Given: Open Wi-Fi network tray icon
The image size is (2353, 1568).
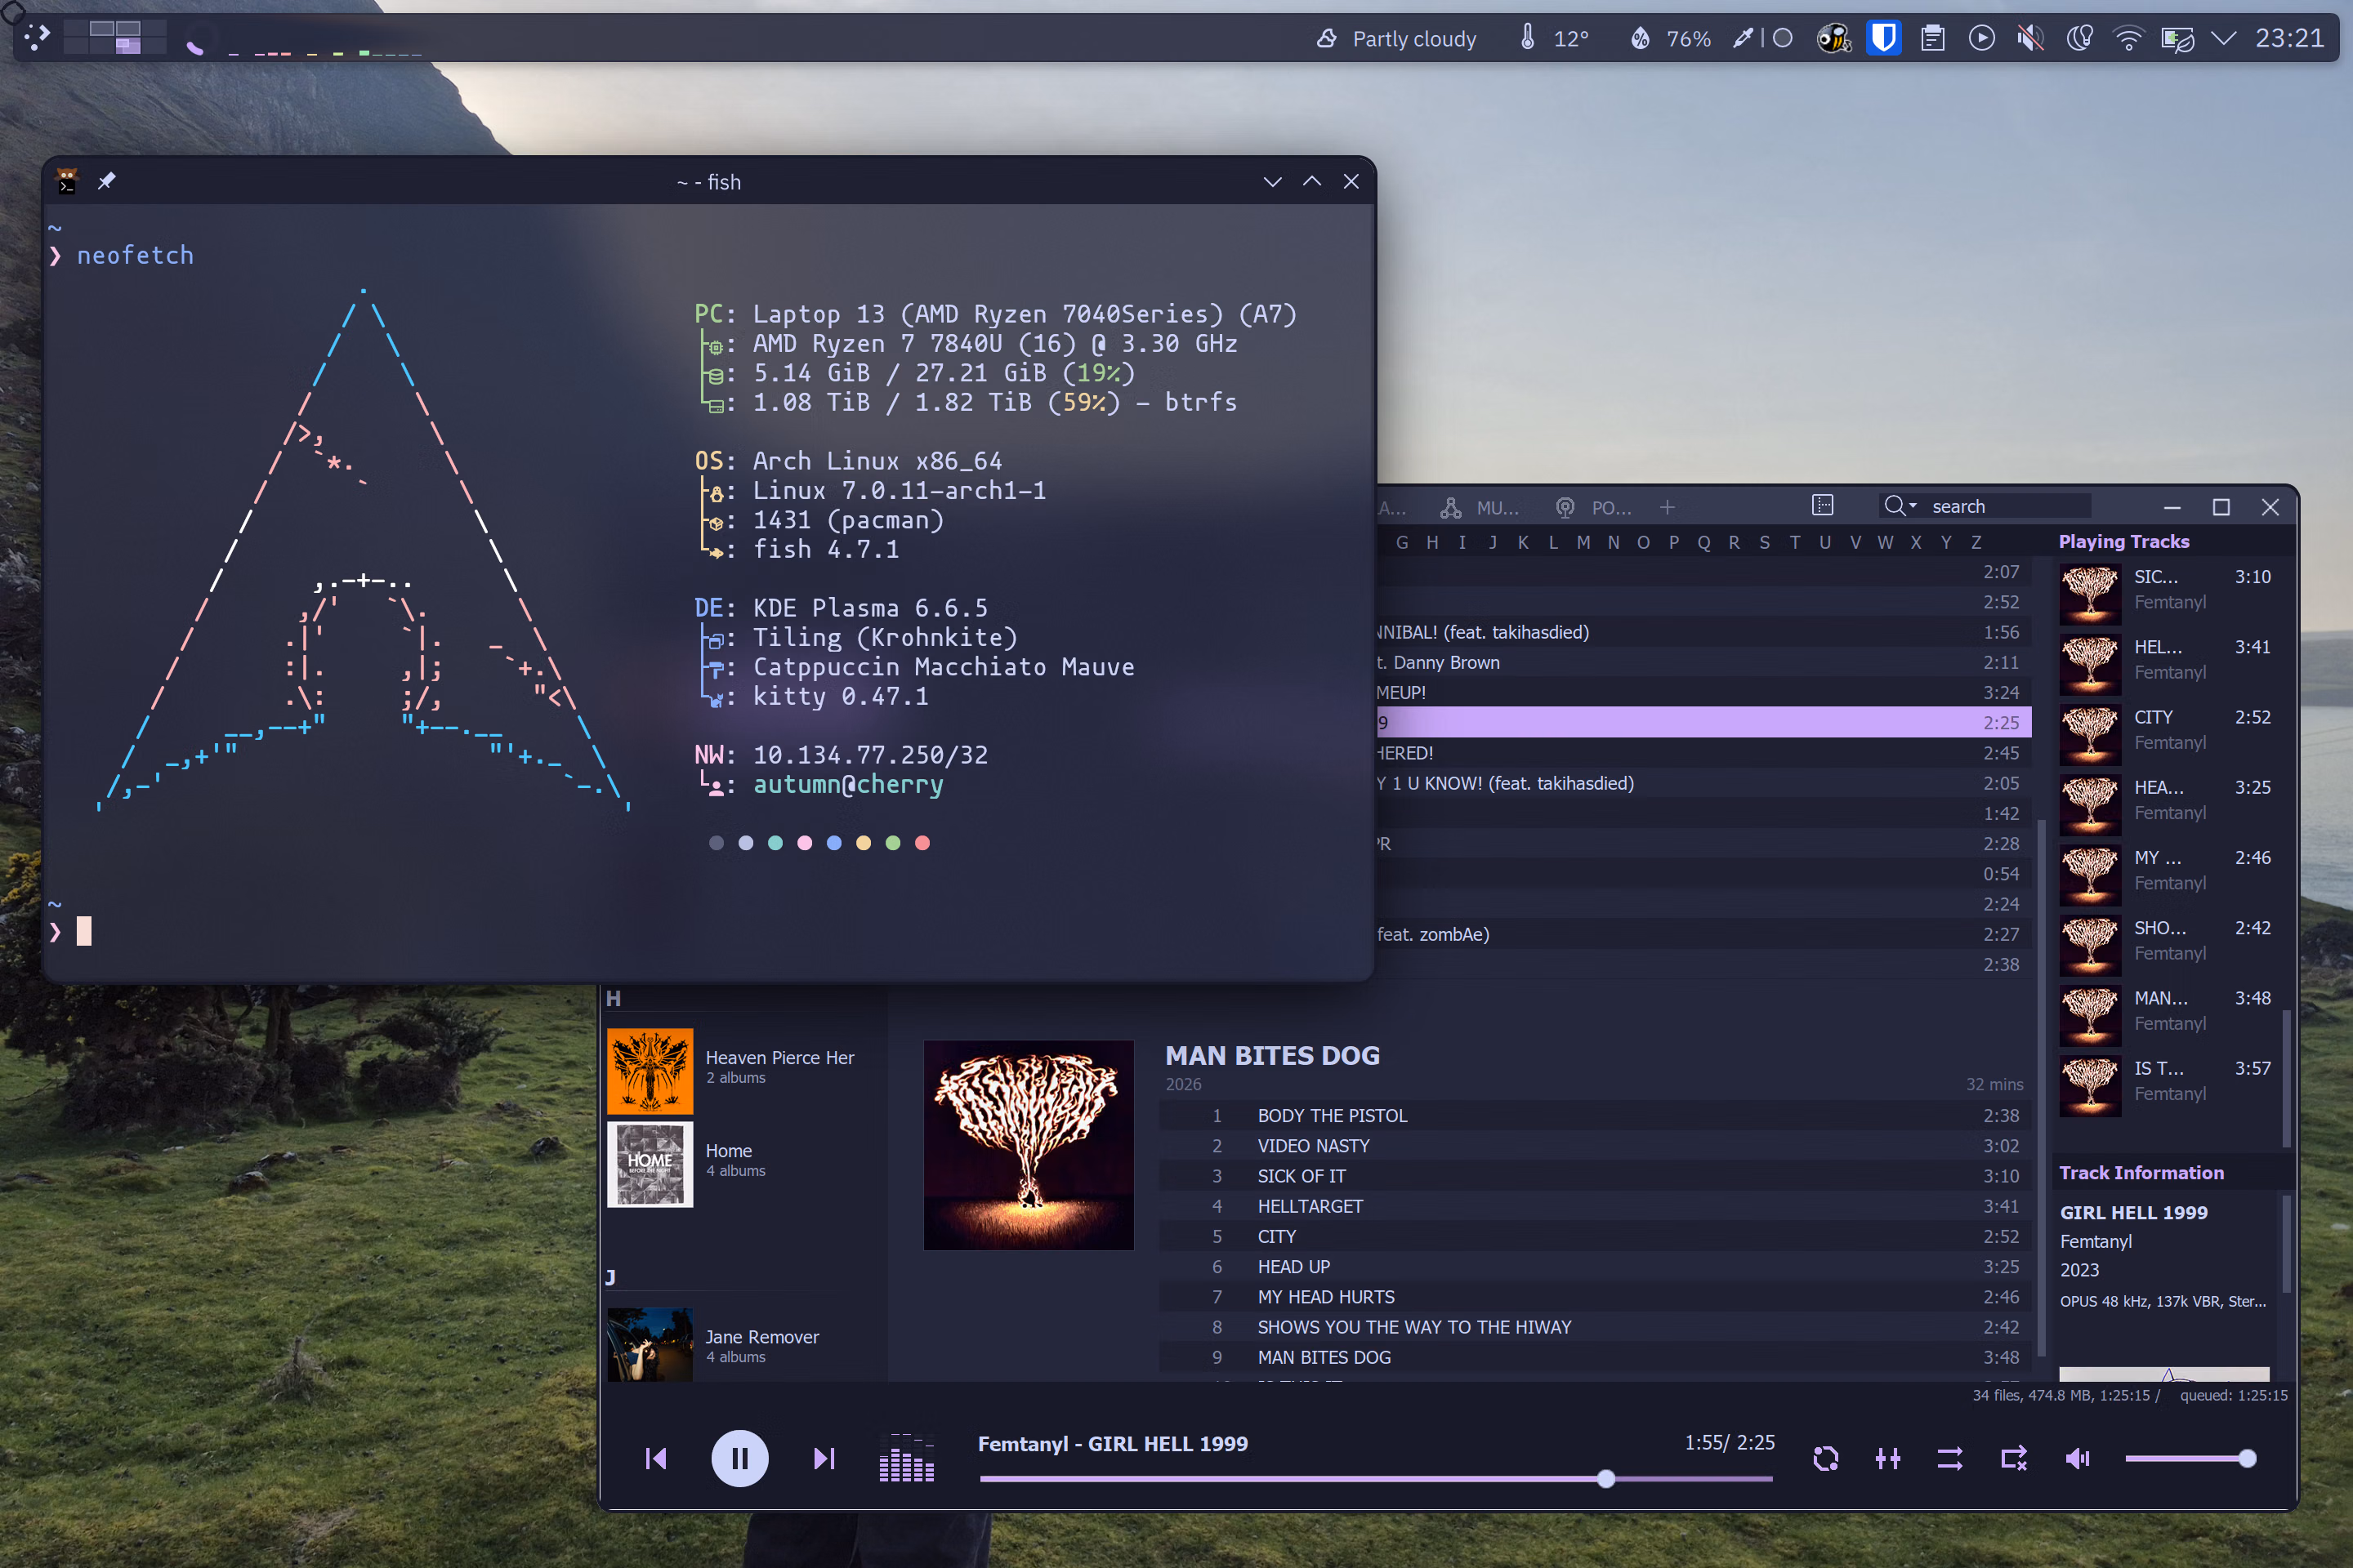Looking at the screenshot, I should tap(2128, 38).
